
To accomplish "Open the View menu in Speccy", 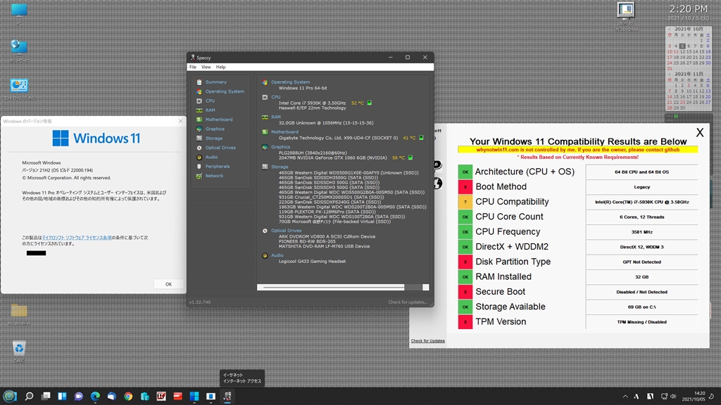I will (206, 67).
